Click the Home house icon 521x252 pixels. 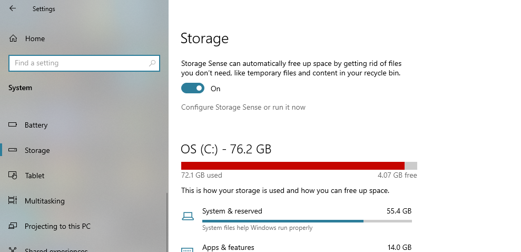tap(13, 38)
